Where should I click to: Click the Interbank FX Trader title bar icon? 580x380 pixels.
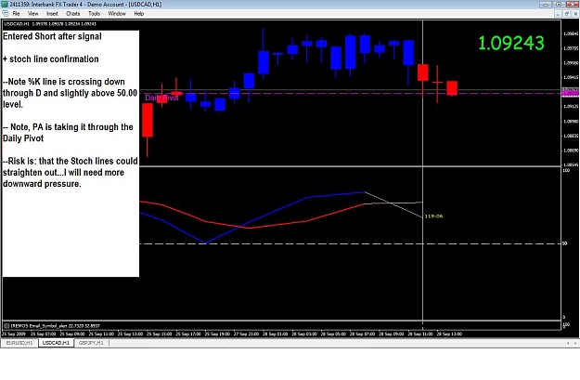(x=4, y=4)
